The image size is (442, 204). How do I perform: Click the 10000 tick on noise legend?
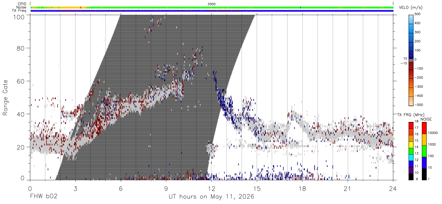pyautogui.click(x=433, y=133)
